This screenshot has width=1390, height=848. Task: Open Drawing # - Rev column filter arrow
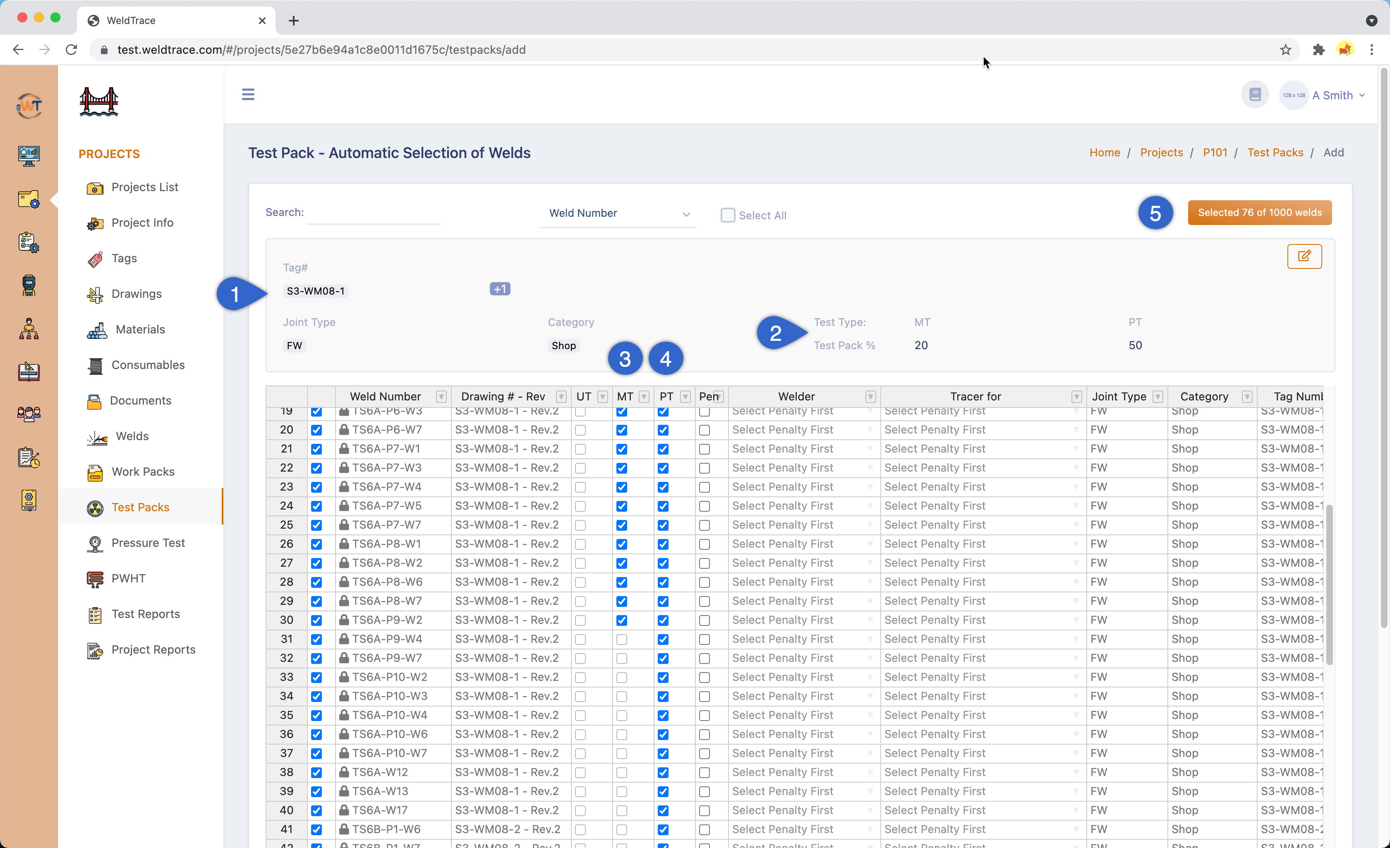point(561,397)
